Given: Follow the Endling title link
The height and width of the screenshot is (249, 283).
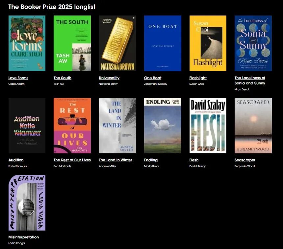Looking at the screenshot, I should (x=151, y=160).
